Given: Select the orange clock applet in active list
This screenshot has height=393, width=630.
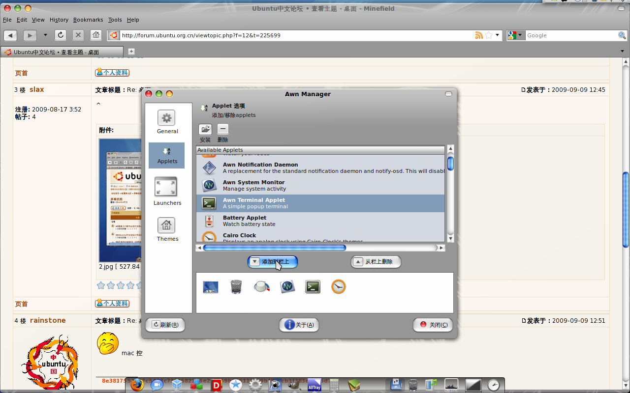Looking at the screenshot, I should [x=339, y=287].
